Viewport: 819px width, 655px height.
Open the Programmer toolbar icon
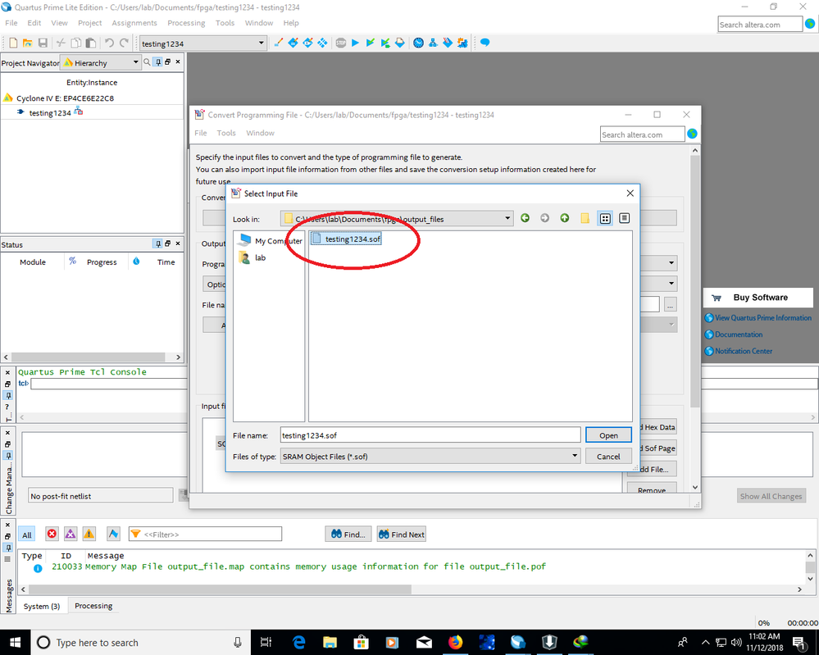click(x=448, y=43)
